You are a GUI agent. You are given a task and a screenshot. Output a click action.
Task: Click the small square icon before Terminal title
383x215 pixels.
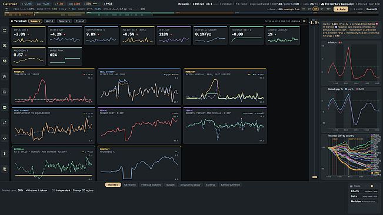click(12, 21)
